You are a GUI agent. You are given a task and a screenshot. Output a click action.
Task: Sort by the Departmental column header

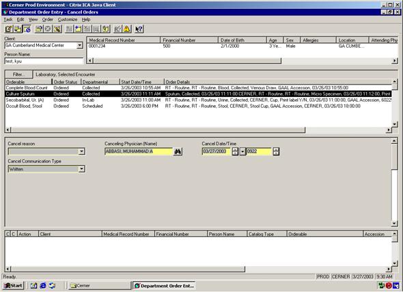pos(100,82)
